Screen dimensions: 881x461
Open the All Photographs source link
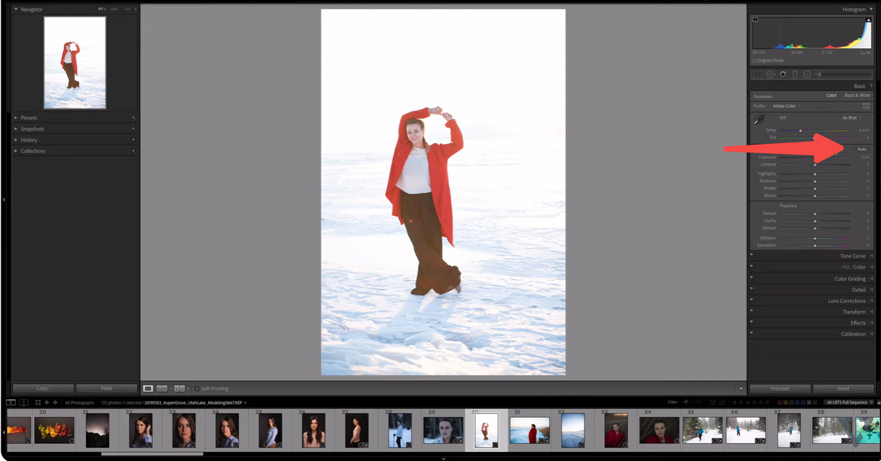pyautogui.click(x=80, y=403)
